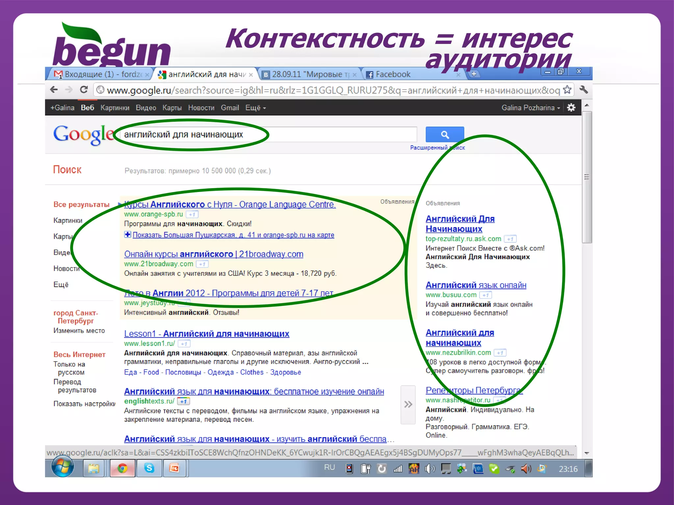Click Chrome icon in taskbar

click(122, 468)
